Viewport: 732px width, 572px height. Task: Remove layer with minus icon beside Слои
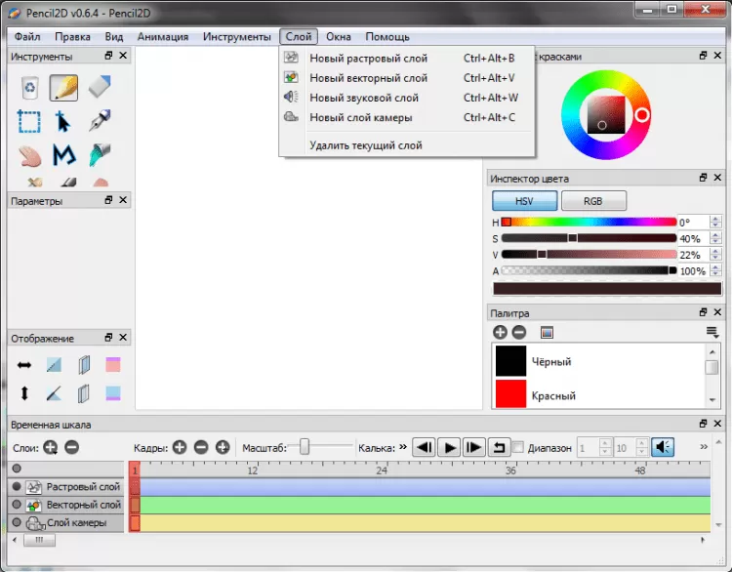[72, 447]
